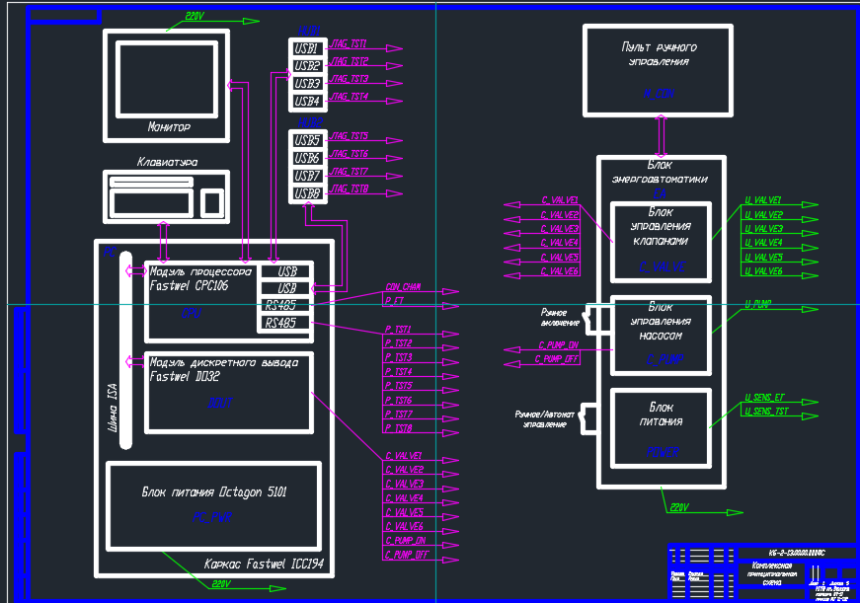860x603 pixels.
Task: Select the U_VALVE6 output label
Action: tap(763, 270)
